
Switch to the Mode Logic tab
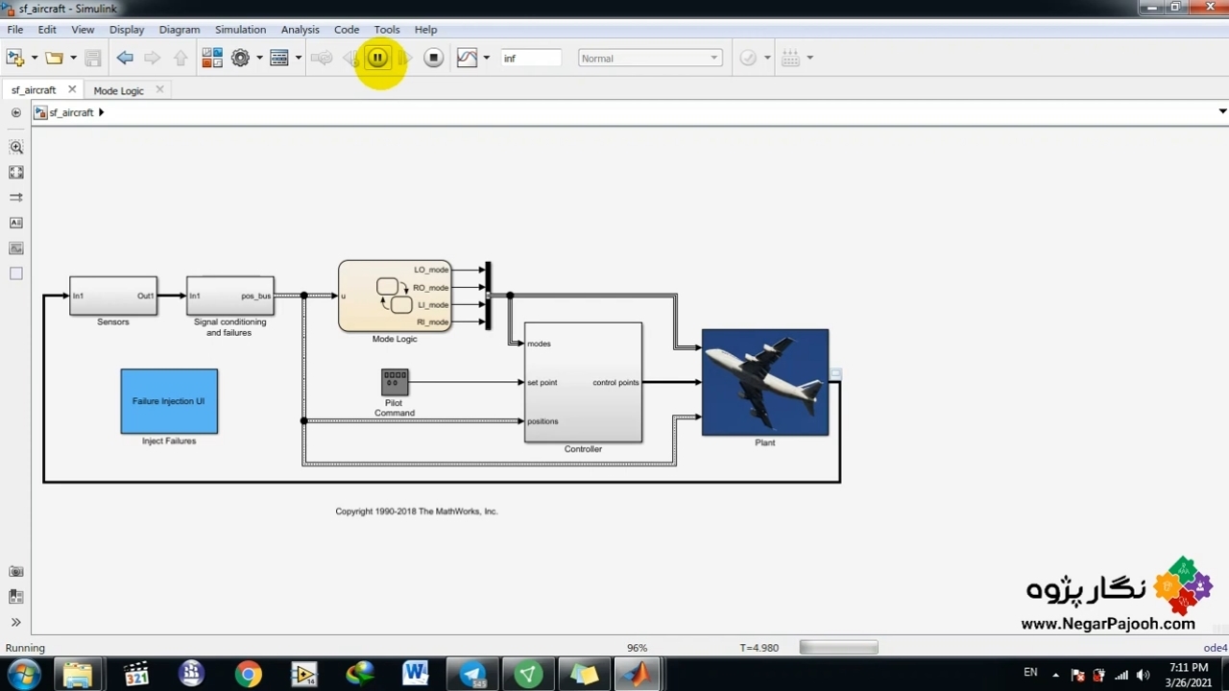click(x=118, y=90)
